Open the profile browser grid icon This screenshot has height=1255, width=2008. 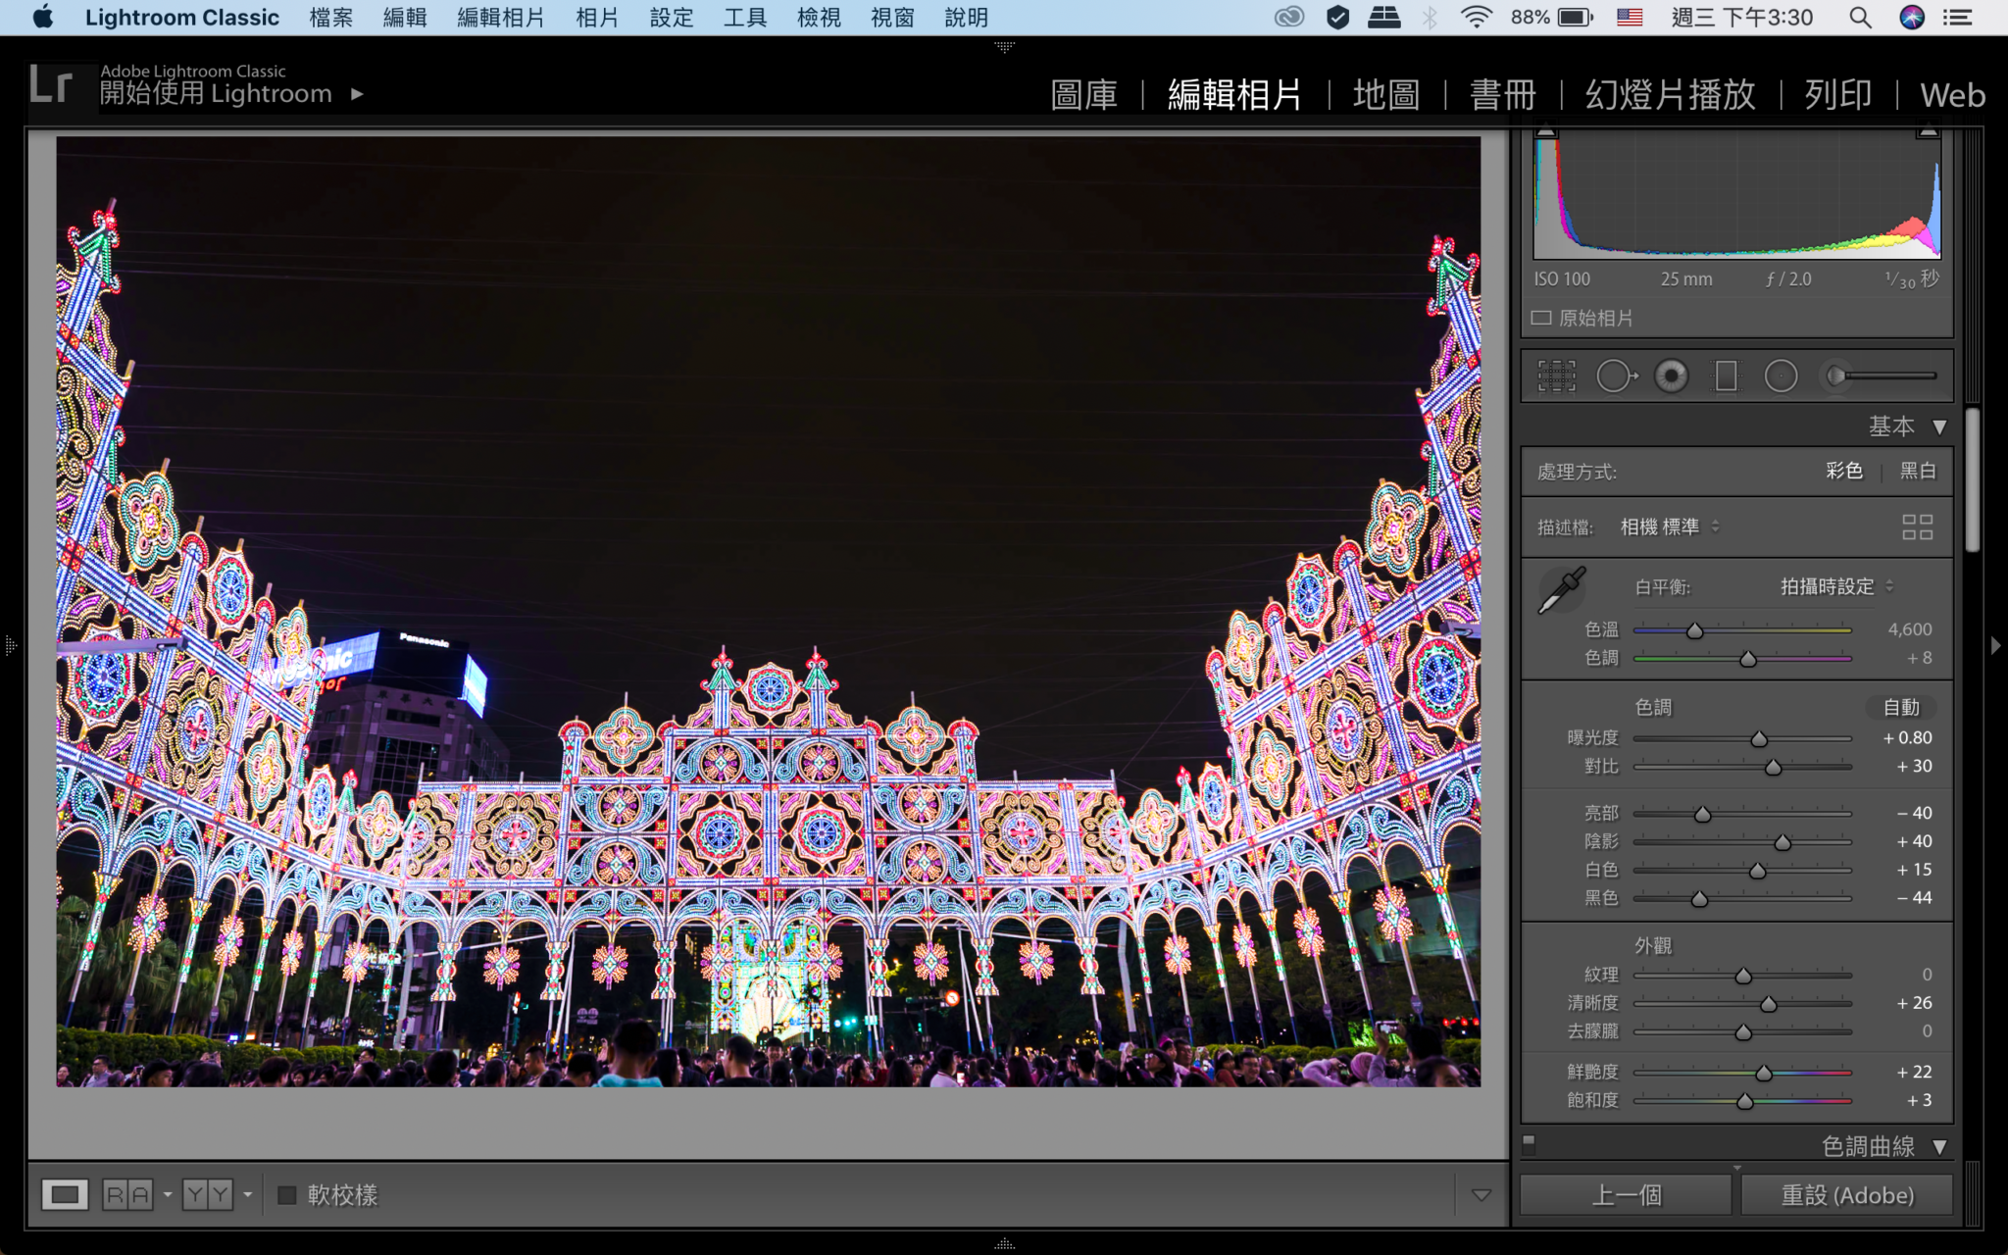(1917, 527)
